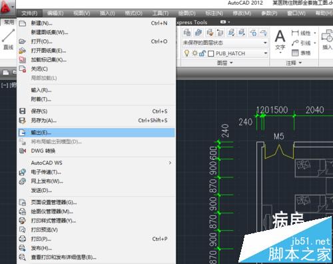Open the 工具(T) menu
The image size is (333, 264).
click(x=161, y=13)
